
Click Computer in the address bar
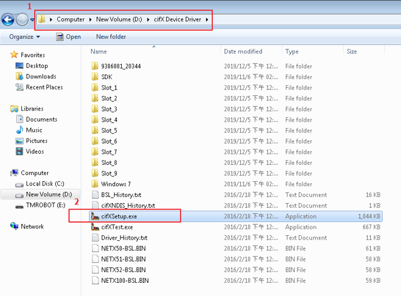70,19
